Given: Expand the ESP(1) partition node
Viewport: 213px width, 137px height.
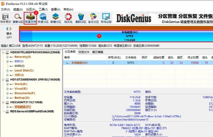Looking at the screenshot, I should (x=7, y=61).
